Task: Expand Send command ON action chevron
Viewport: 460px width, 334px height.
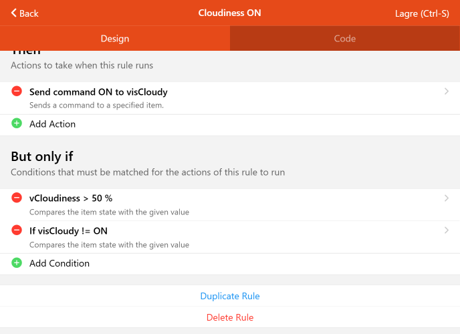Action: [x=446, y=92]
